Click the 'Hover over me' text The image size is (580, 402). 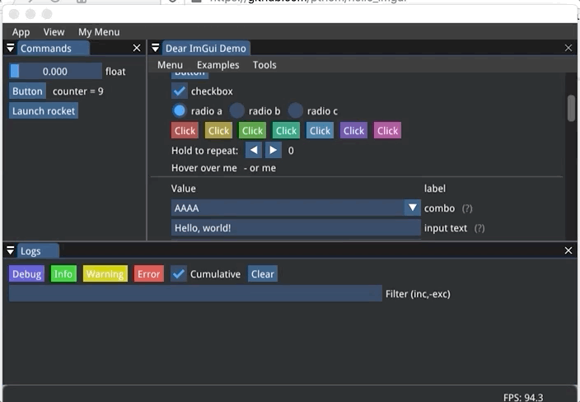(204, 168)
